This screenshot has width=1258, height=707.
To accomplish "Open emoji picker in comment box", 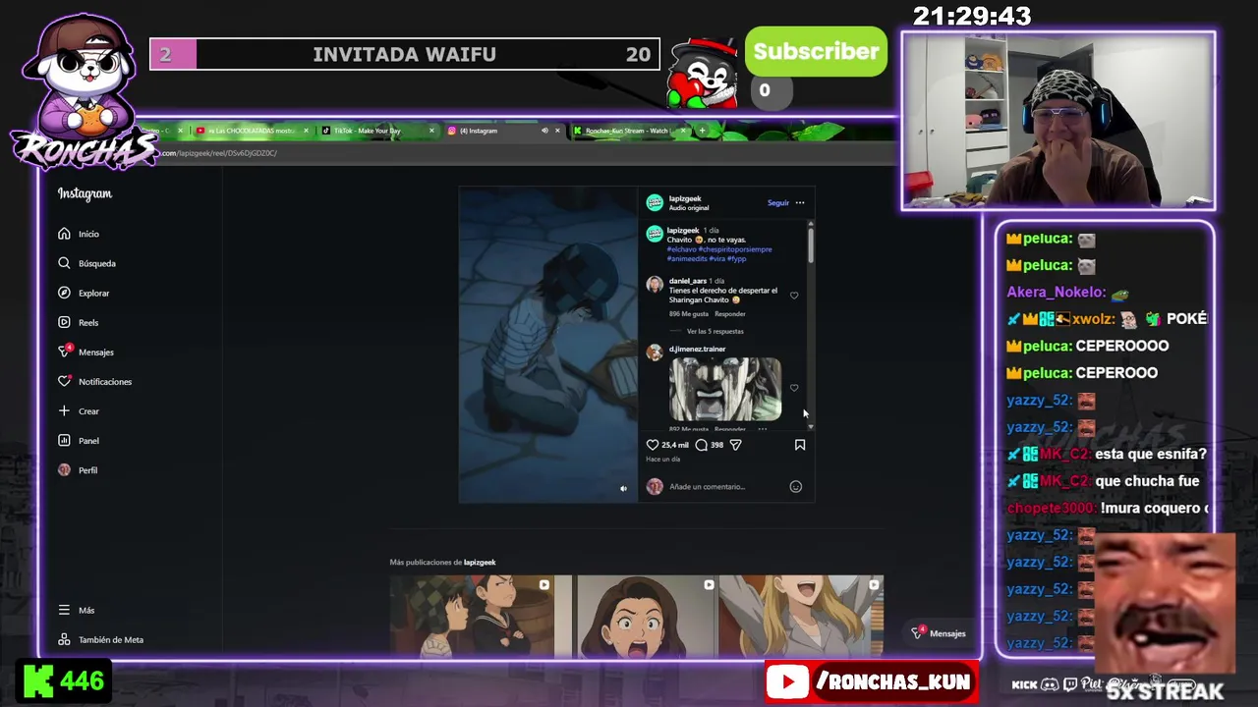I will pyautogui.click(x=796, y=486).
